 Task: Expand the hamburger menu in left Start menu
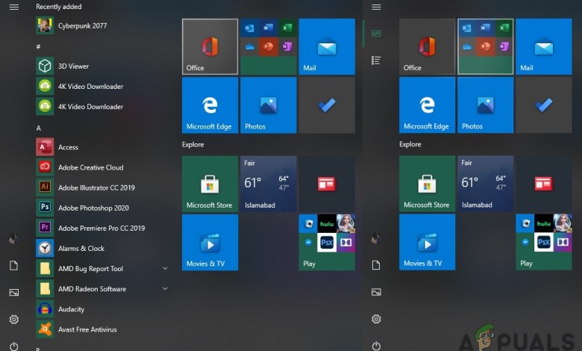click(13, 7)
